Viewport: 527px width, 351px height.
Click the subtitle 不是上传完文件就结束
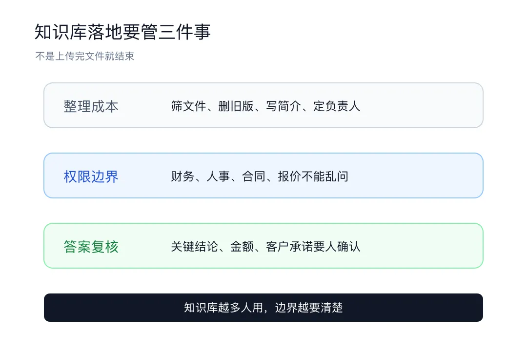pos(85,56)
